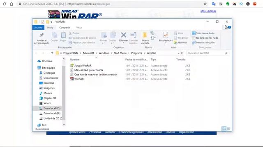The width and height of the screenshot is (263, 147).
Task: Sort by the Tamaño column header
Action: pyautogui.click(x=181, y=60)
